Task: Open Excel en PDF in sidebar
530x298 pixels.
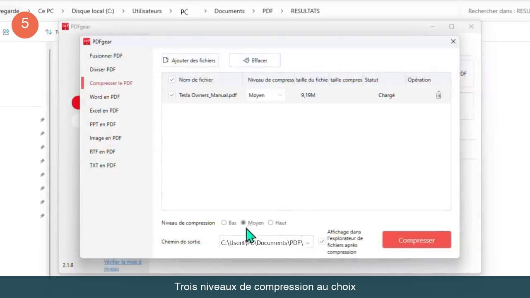Action: pyautogui.click(x=104, y=111)
